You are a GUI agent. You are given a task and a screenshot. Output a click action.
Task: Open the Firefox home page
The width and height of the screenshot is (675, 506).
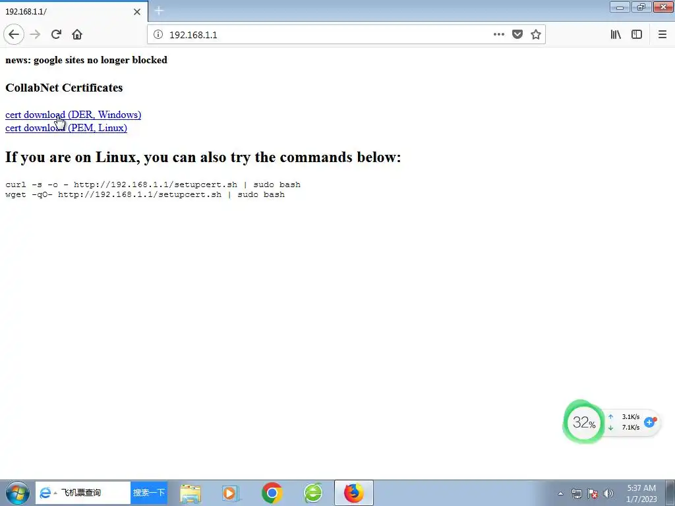77,34
